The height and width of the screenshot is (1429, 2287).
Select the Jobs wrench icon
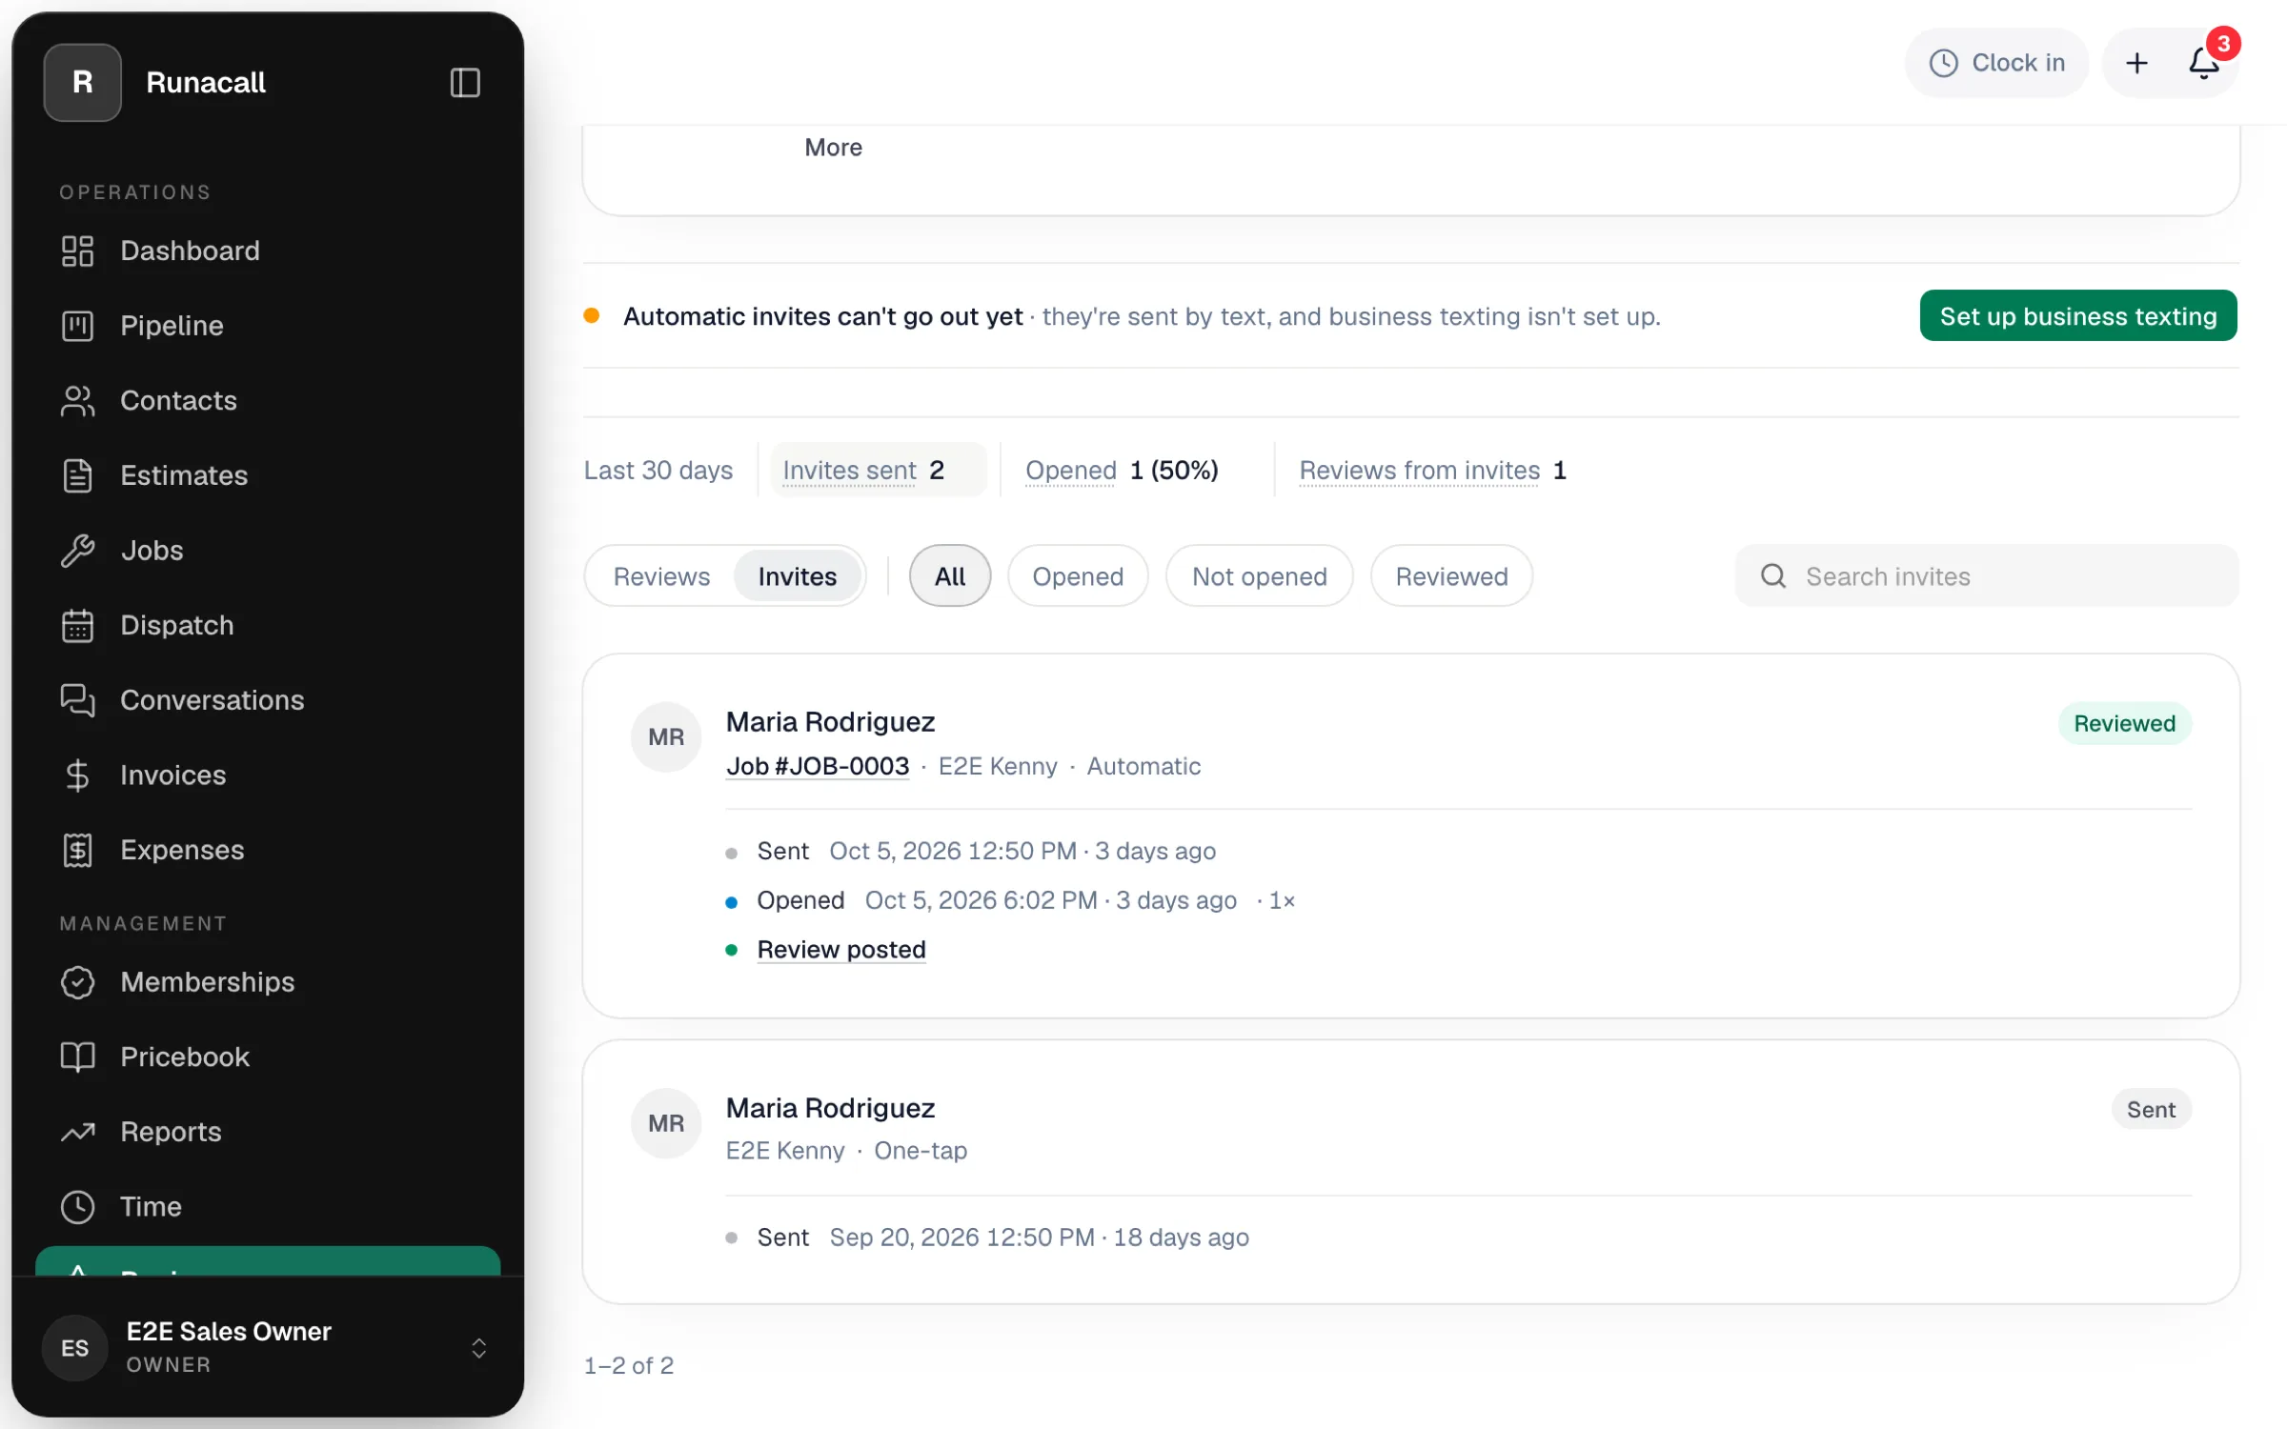[77, 551]
